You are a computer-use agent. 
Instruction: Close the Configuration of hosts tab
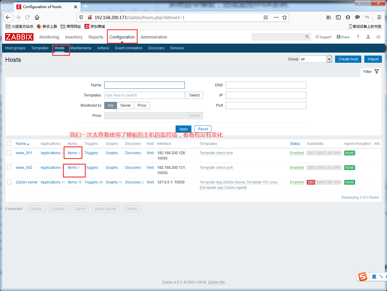coord(76,7)
